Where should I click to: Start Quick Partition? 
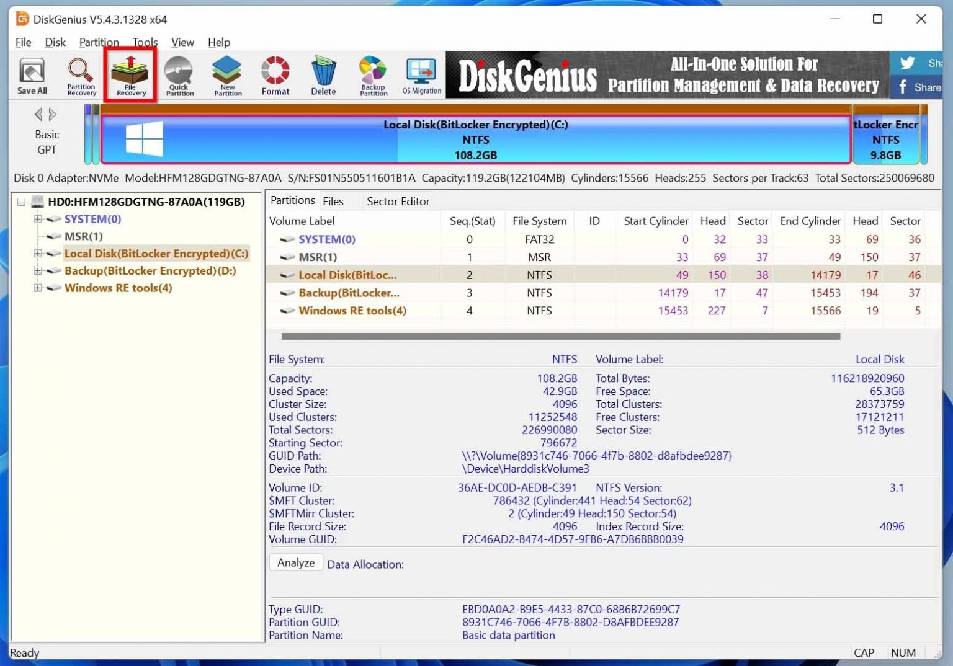(179, 74)
